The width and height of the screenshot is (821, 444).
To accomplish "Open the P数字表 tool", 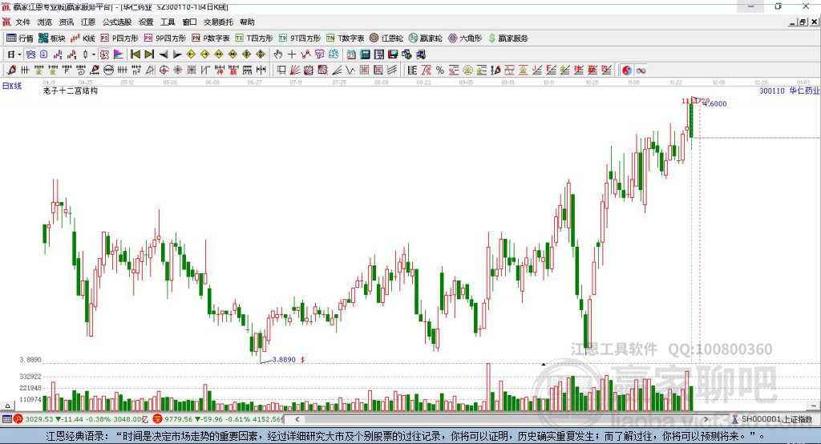I will point(211,38).
